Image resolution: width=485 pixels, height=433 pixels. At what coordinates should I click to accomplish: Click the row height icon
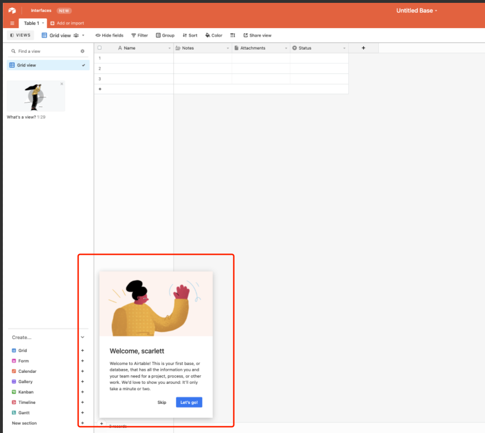(x=233, y=35)
